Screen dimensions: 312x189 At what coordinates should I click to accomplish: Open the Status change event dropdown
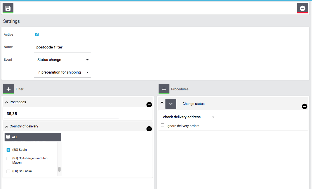click(x=62, y=60)
